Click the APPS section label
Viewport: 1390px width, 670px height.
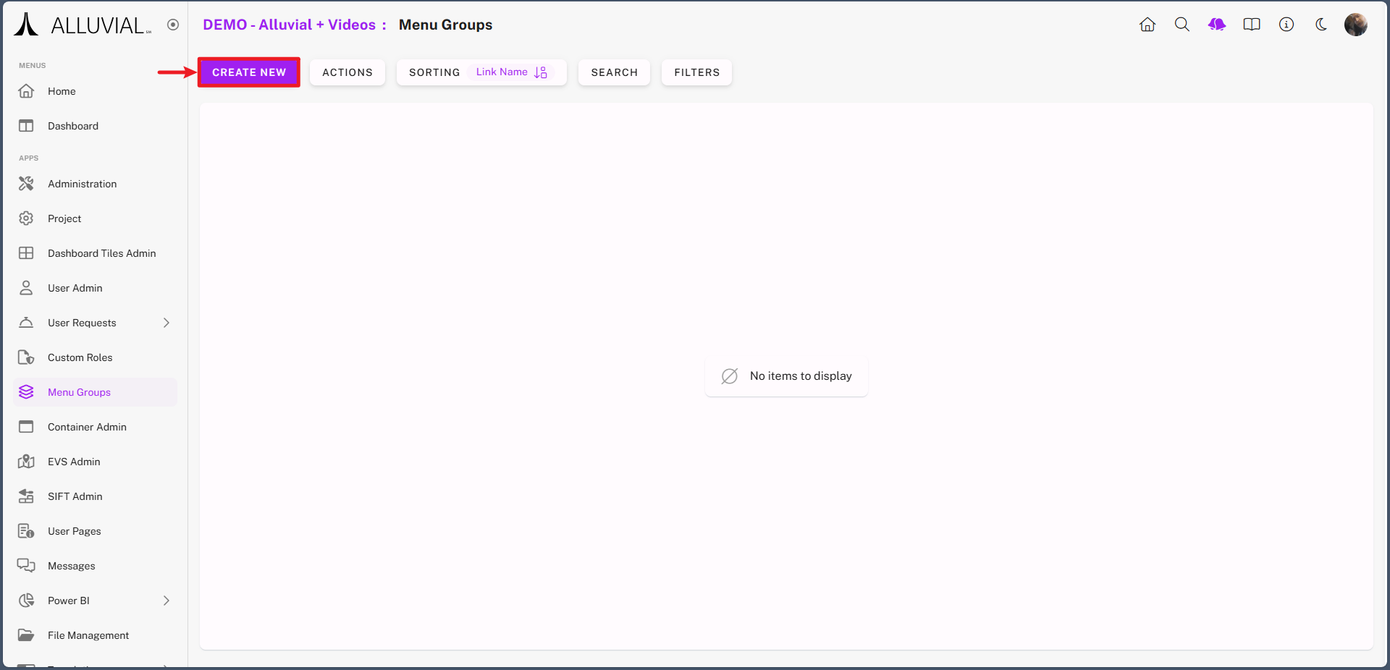coord(29,158)
